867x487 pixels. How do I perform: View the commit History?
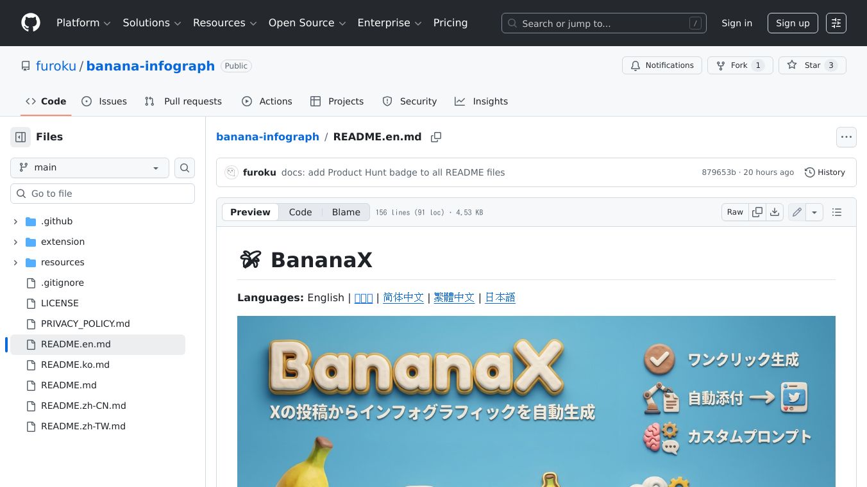point(825,172)
